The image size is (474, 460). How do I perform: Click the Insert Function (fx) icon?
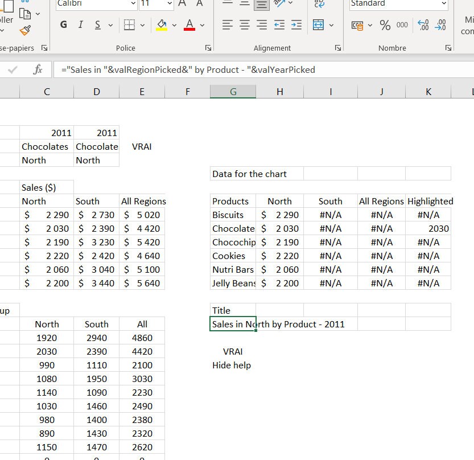pos(38,69)
